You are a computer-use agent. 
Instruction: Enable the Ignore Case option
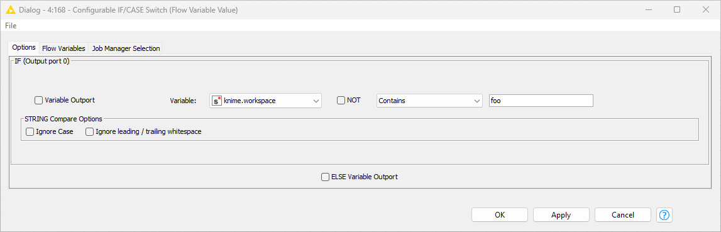30,131
